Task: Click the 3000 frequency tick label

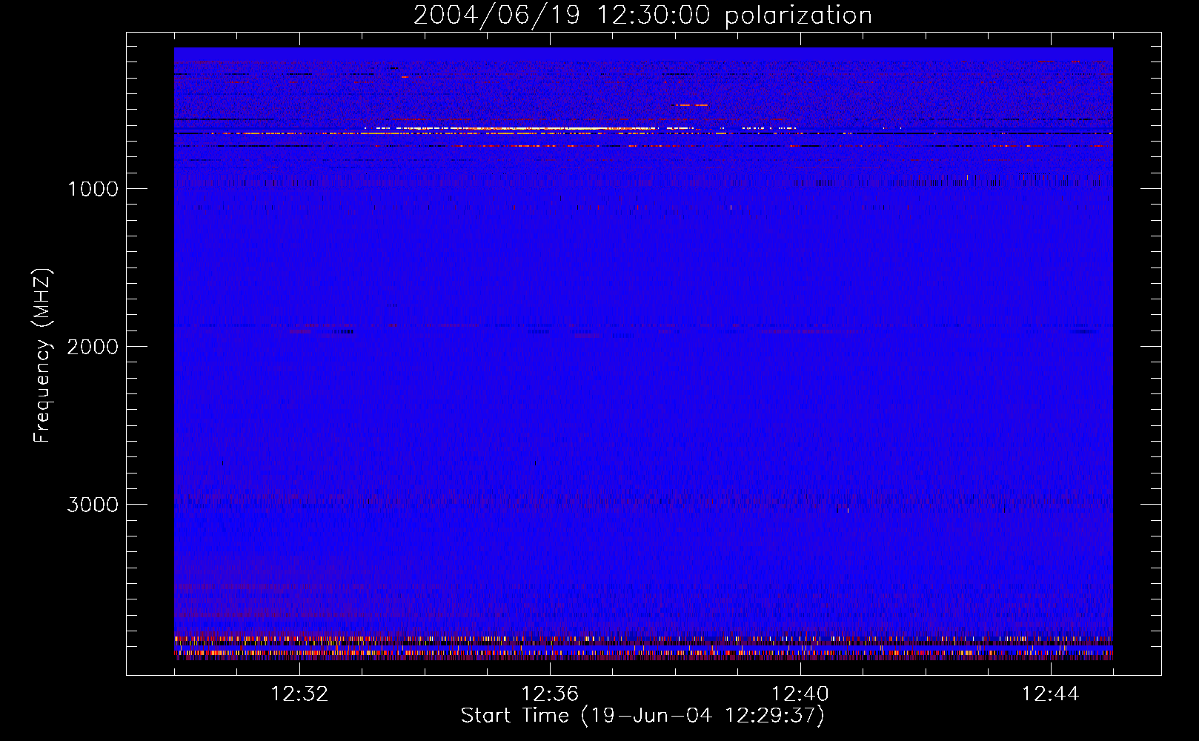Action: [93, 505]
